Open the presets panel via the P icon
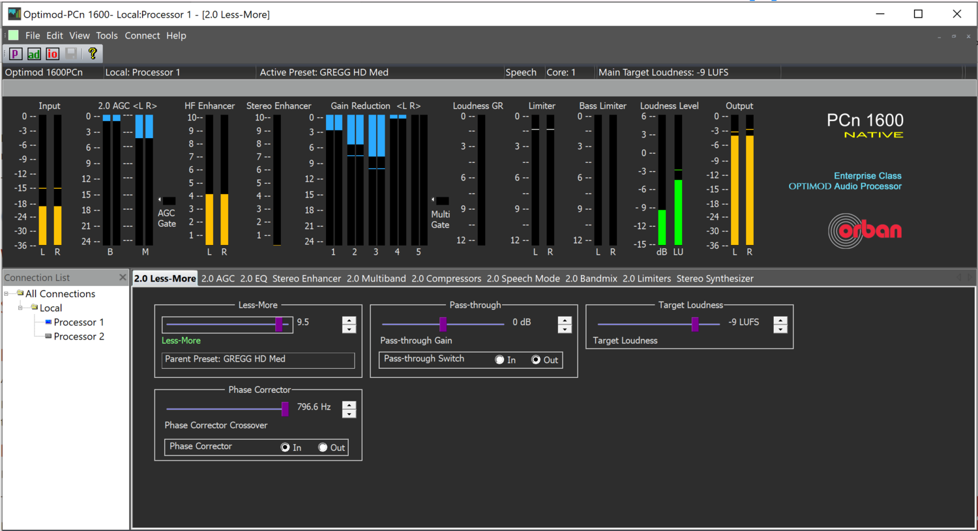The image size is (978, 531). click(x=14, y=54)
